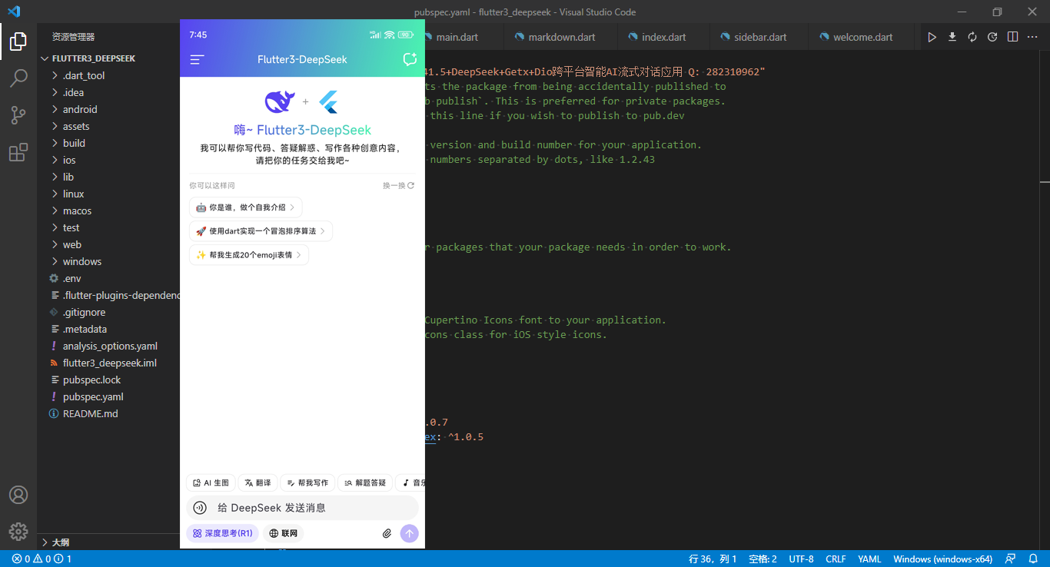Click the errors and warnings status indicator
This screenshot has height=567, width=1050.
tap(42, 559)
